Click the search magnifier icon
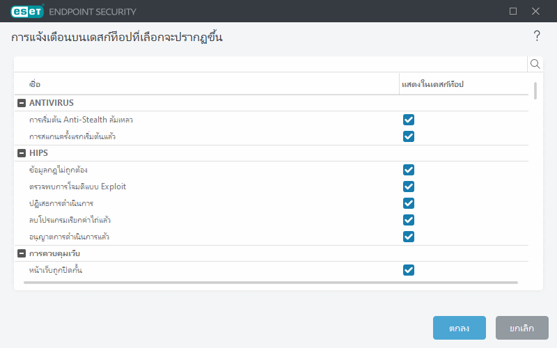Image resolution: width=557 pixels, height=348 pixels. 535,64
